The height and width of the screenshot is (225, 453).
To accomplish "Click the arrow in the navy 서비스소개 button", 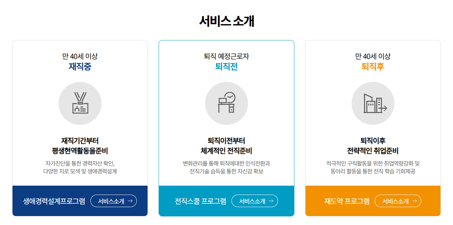I will coord(130,201).
